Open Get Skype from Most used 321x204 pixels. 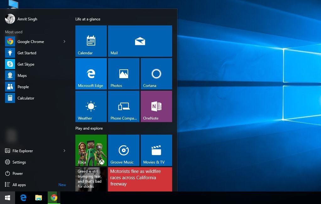pyautogui.click(x=36, y=64)
